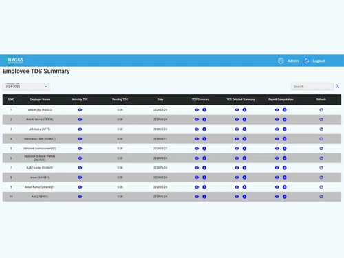This screenshot has width=344, height=258.
Task: View TDS Summary for row 8
Action: [x=197, y=178]
